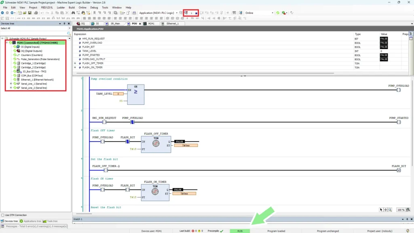The image size is (414, 233).
Task: Click the pan crosshair tool in ladder editor
Action: pos(385,210)
